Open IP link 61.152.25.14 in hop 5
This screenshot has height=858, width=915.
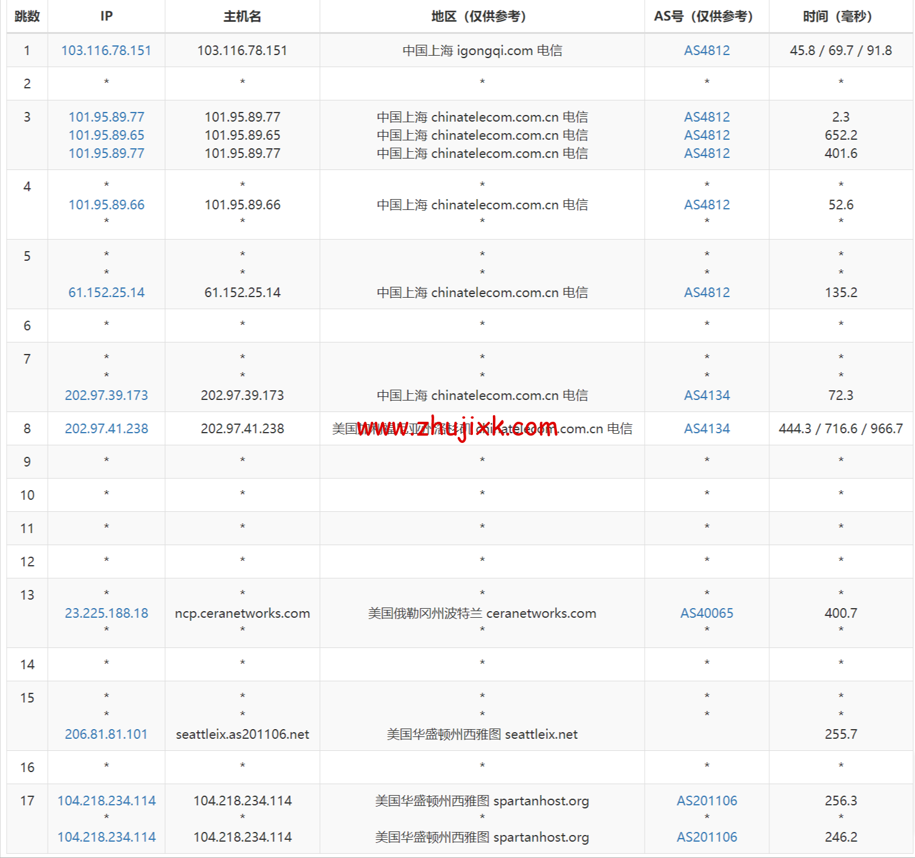106,292
